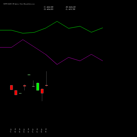The height and width of the screenshot is (137, 137).
Task: Click the 27 Apr thin green candle
Action: [33, 86]
